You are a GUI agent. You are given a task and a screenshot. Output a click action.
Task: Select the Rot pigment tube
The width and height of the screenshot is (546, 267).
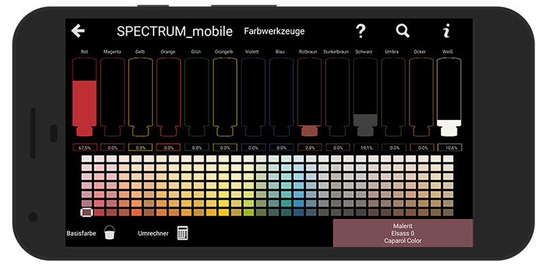click(x=84, y=97)
